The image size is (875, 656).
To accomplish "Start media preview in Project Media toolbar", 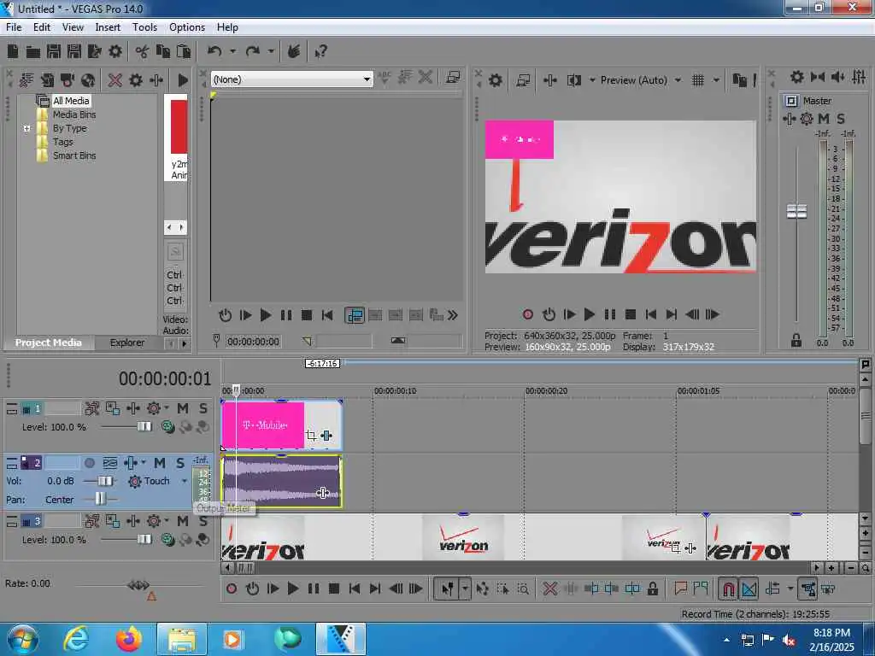I will 183,79.
